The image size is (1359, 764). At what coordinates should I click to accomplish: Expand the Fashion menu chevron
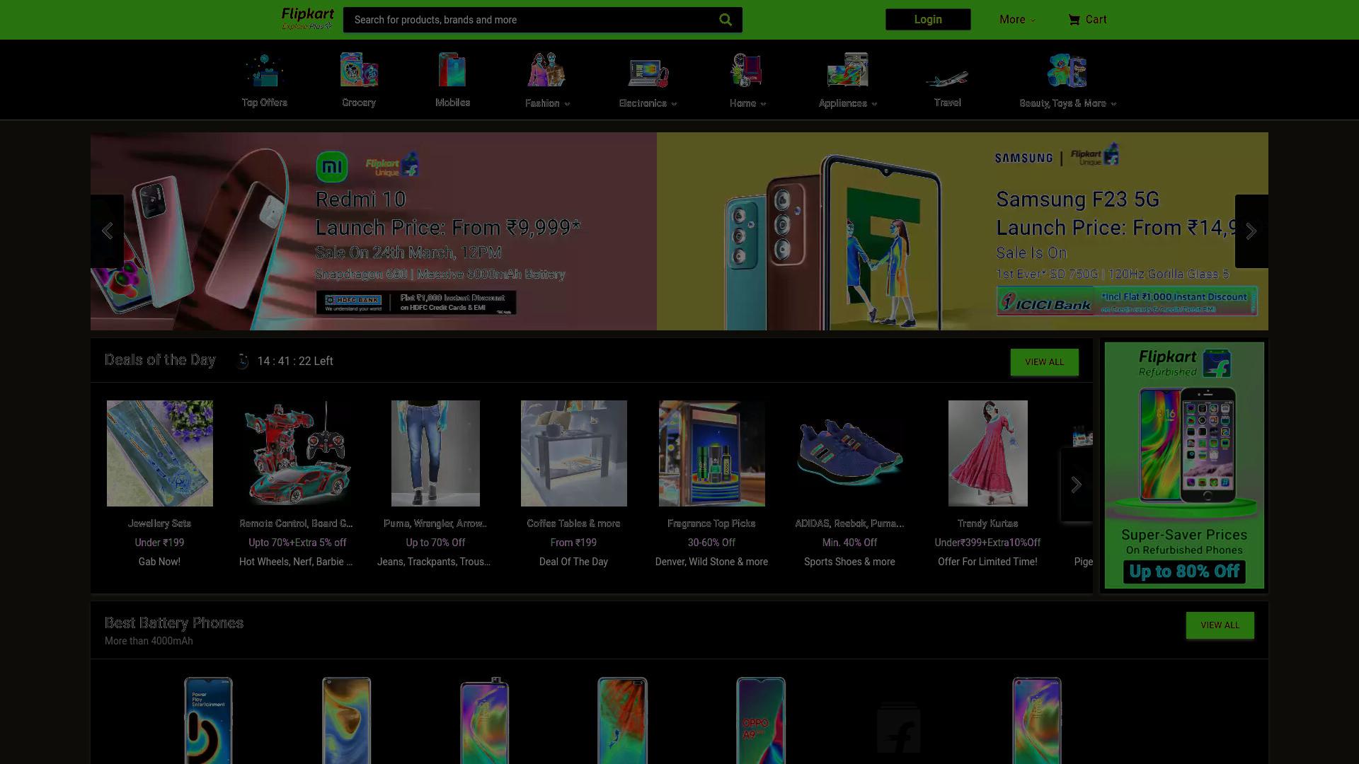coord(567,104)
